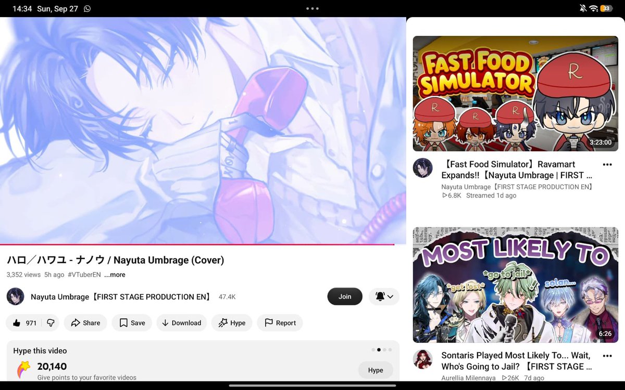625x390 pixels.
Task: Tap the 6:26 duration badge
Action: point(605,333)
